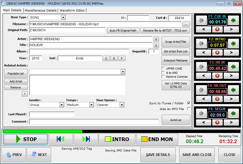Start END MON playback
This screenshot has height=164, width=243.
157,139
